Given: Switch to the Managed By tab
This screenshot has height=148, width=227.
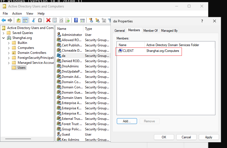Looking at the screenshot, I should coord(169,31).
